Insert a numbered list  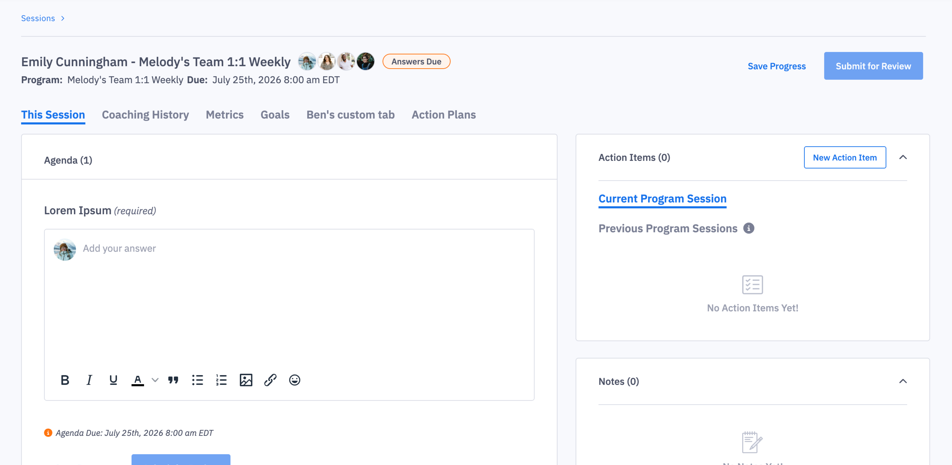point(222,380)
